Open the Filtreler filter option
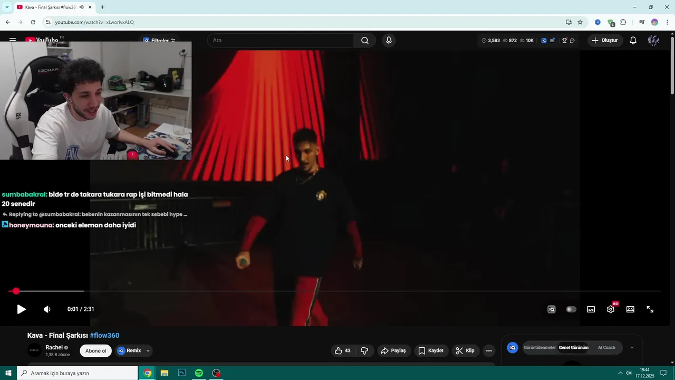675x380 pixels. 159,41
